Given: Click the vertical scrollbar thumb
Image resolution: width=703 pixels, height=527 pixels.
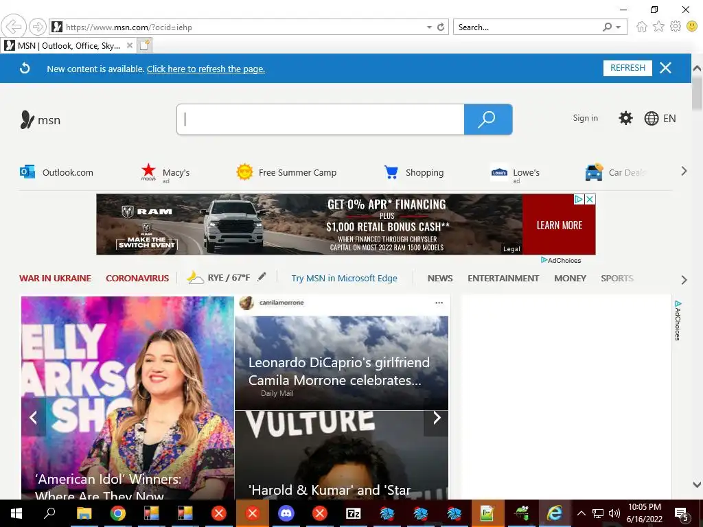Looking at the screenshot, I should tap(697, 93).
